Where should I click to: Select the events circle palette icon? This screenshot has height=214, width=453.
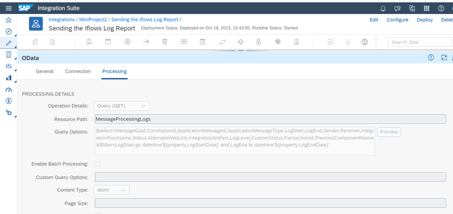127,42
